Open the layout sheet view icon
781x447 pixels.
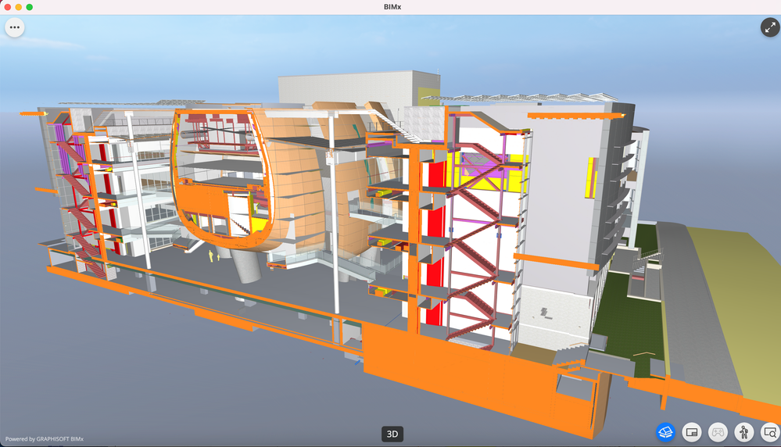(692, 432)
